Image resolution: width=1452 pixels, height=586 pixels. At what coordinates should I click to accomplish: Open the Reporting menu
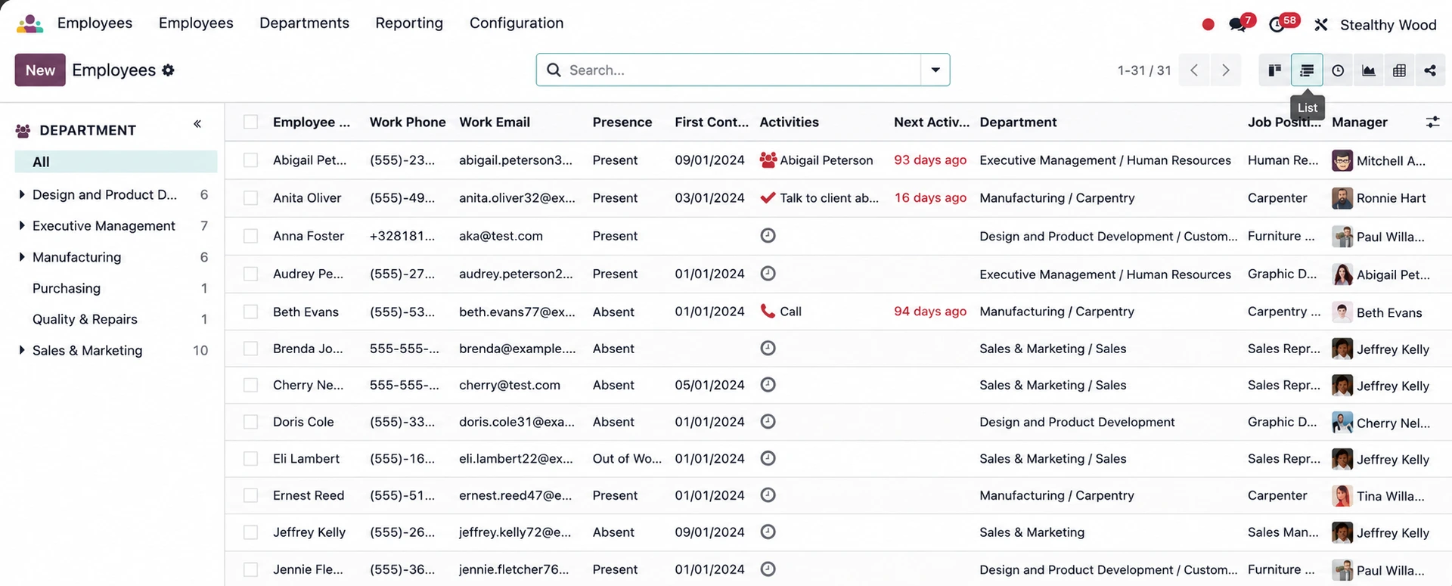point(409,23)
